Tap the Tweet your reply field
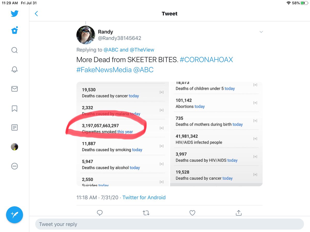 169,224
